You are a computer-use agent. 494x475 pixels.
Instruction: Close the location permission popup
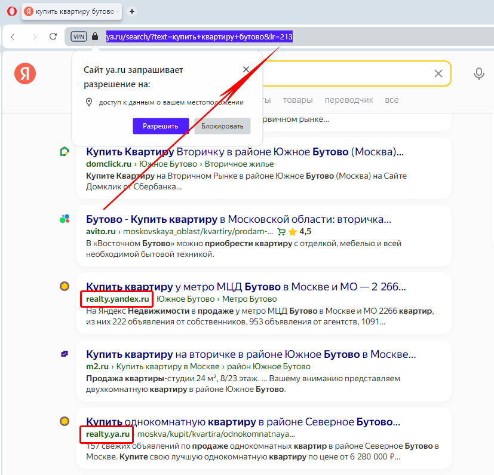coord(246,69)
